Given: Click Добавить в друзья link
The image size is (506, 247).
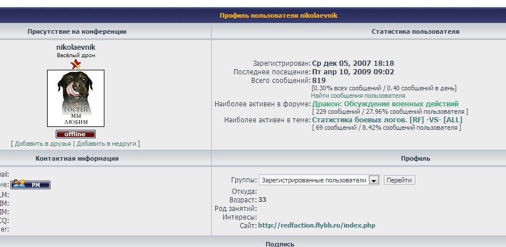Looking at the screenshot, I should 42,144.
